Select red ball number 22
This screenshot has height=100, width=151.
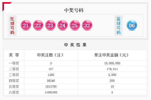coord(38,25)
